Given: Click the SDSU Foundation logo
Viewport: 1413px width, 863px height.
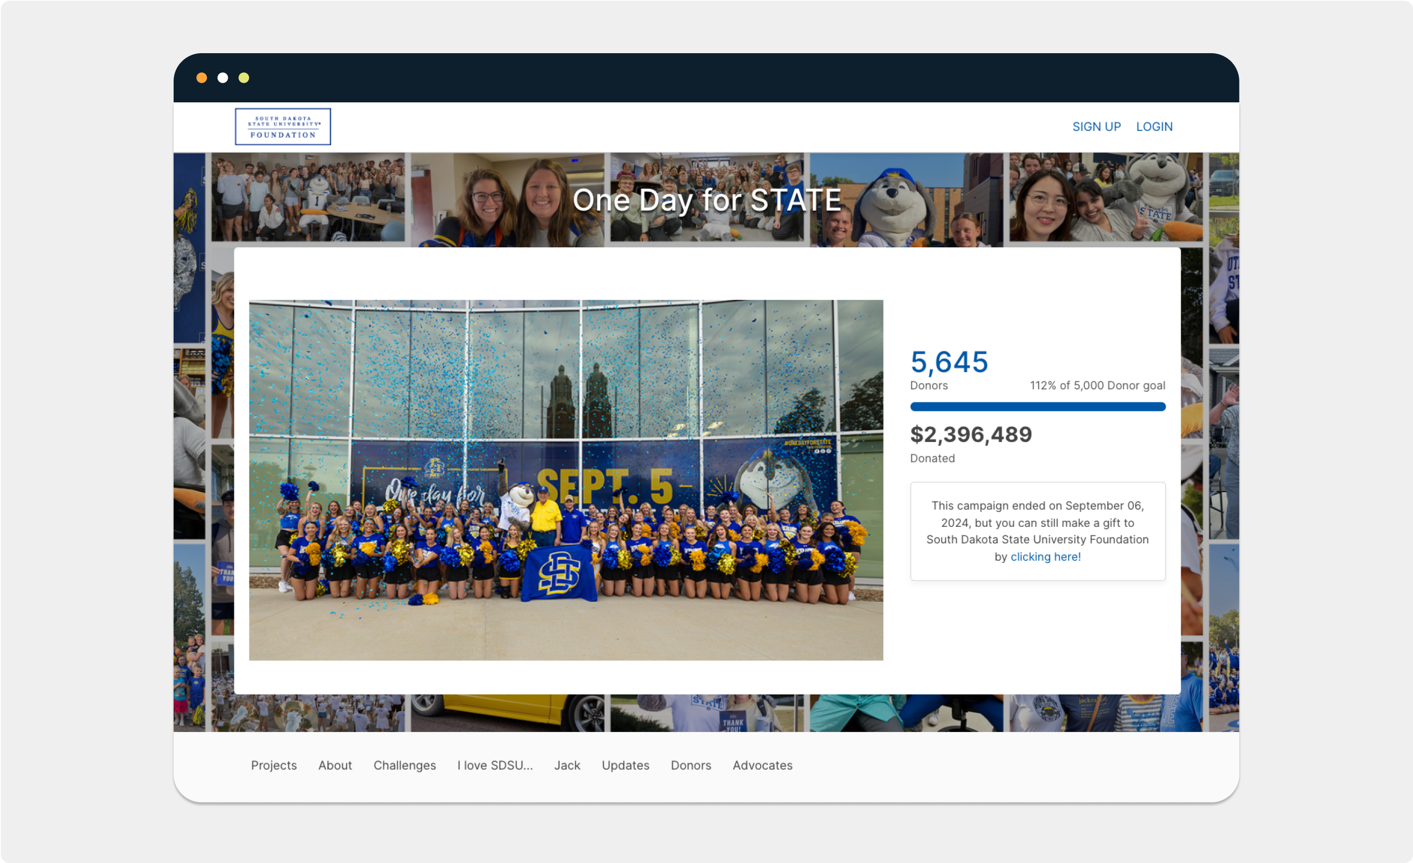Looking at the screenshot, I should click(282, 127).
